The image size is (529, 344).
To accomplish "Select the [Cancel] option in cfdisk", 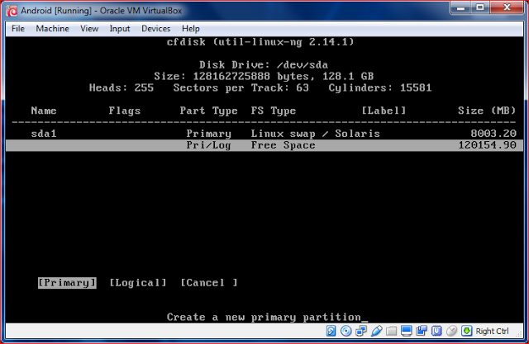I will [209, 283].
